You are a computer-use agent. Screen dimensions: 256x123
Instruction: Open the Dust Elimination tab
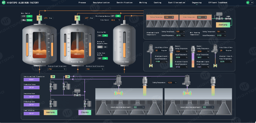(x=177, y=3)
